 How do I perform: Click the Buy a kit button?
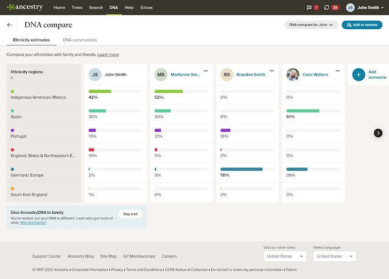pos(130,214)
